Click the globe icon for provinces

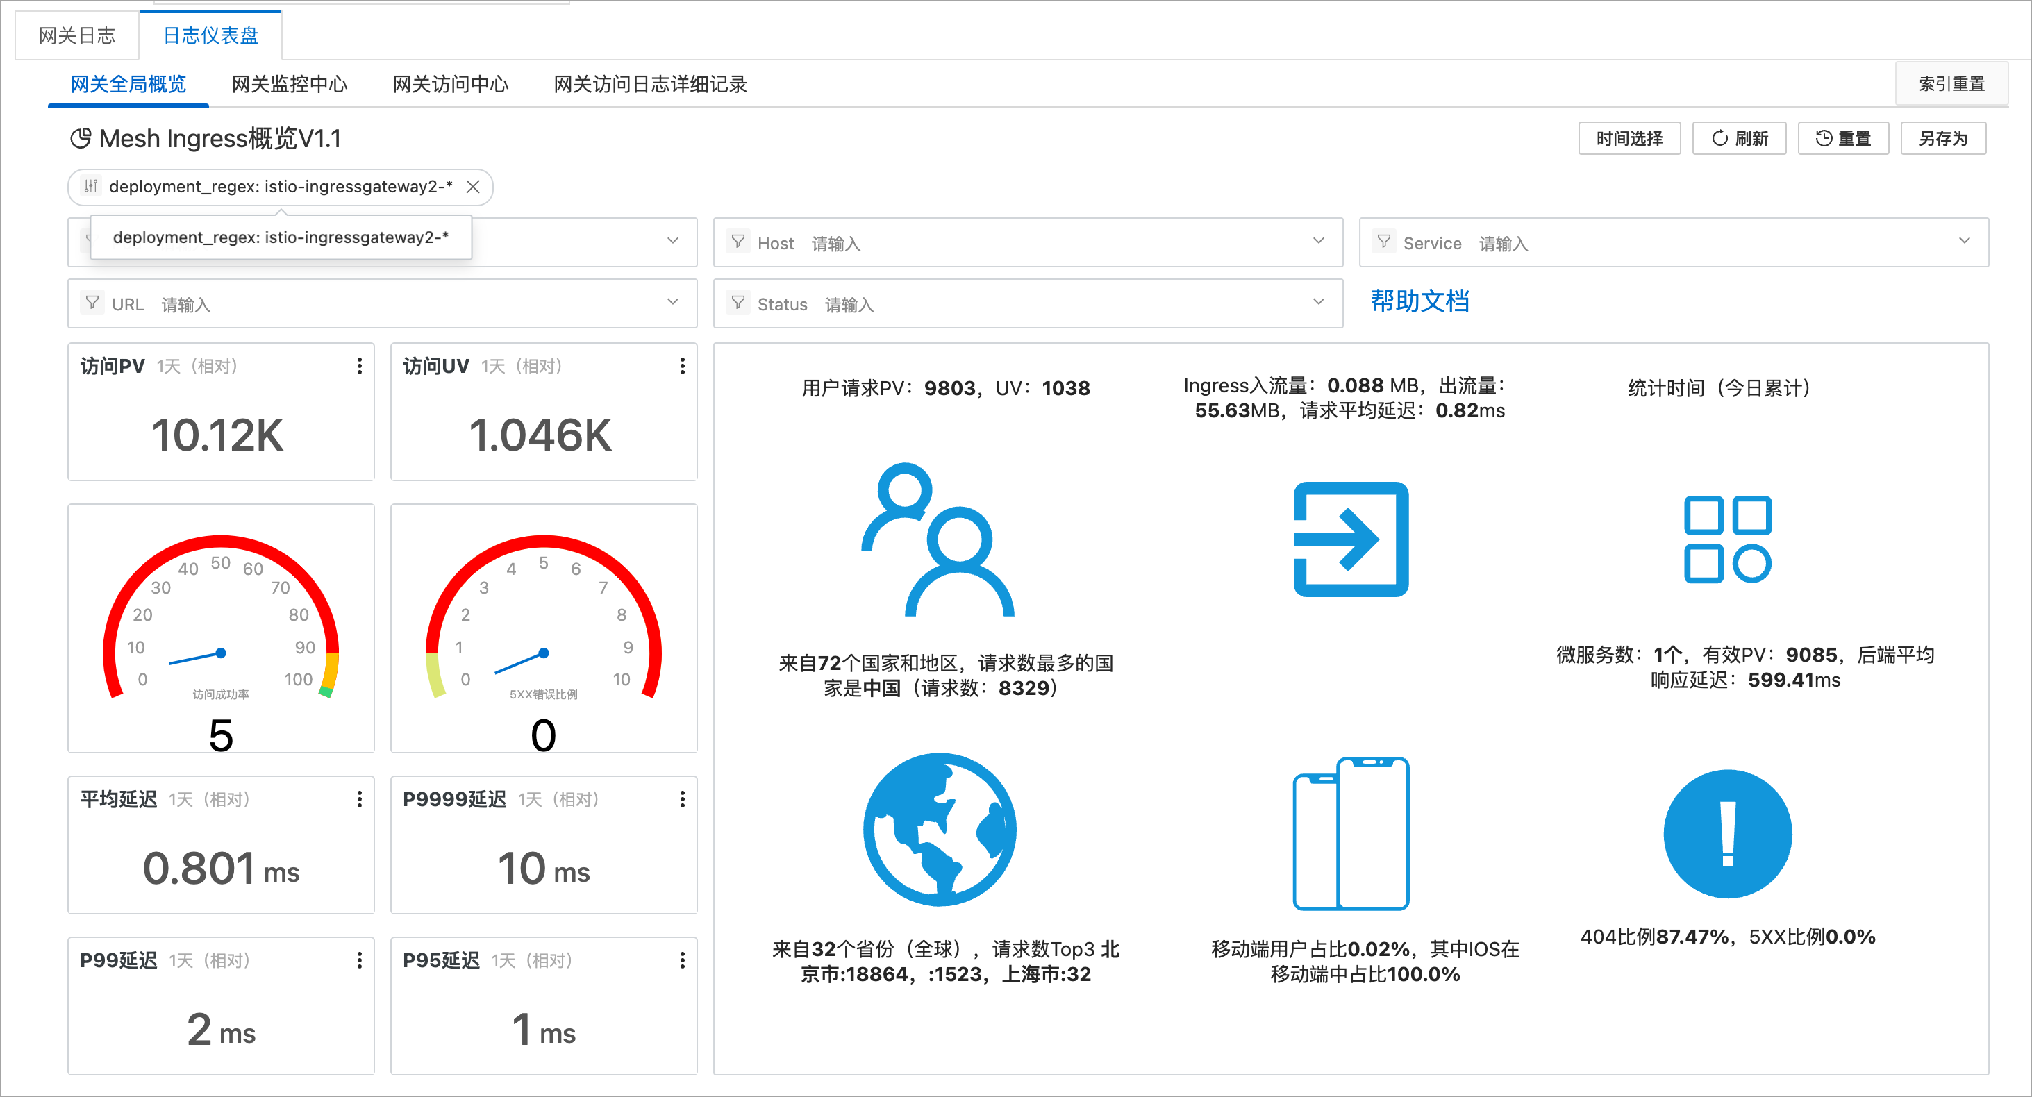click(940, 830)
